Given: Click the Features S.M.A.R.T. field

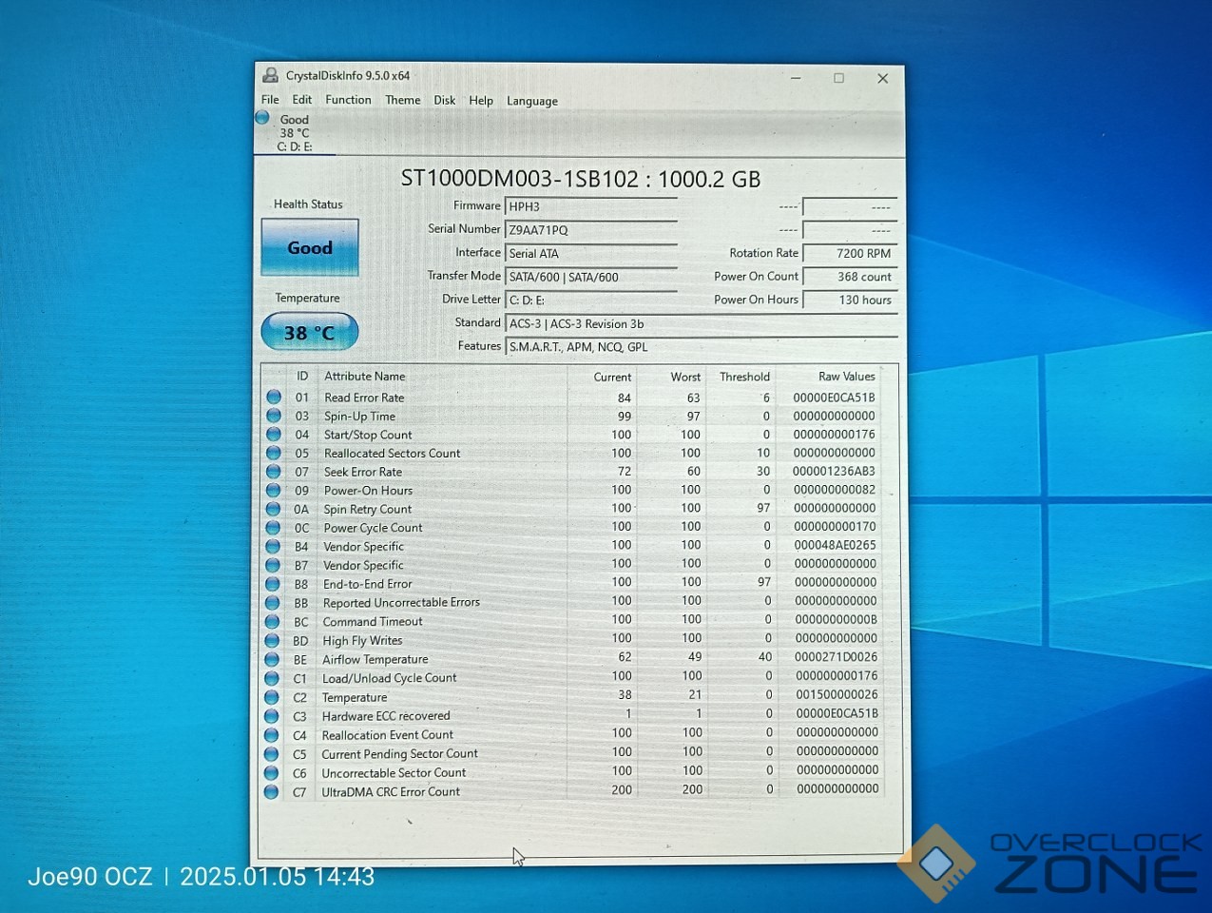Looking at the screenshot, I should click(702, 347).
